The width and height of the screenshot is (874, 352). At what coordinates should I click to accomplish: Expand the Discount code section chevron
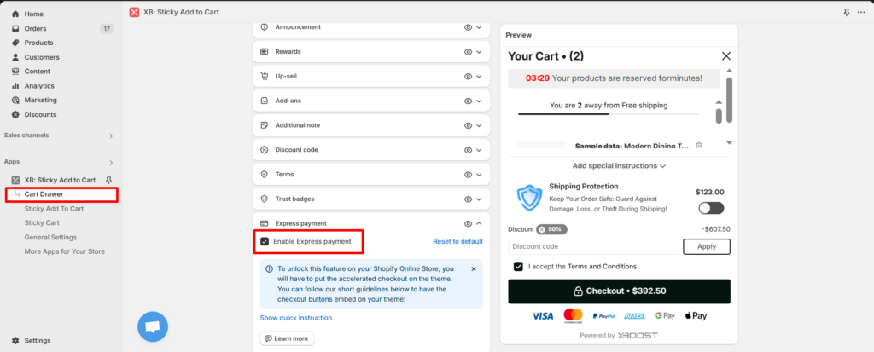coord(480,149)
